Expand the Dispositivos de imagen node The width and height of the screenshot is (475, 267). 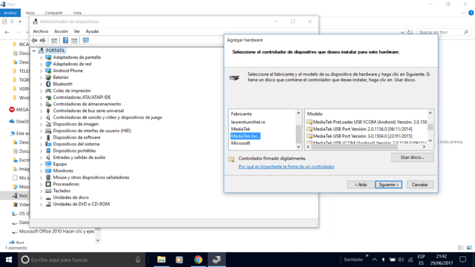(x=41, y=124)
